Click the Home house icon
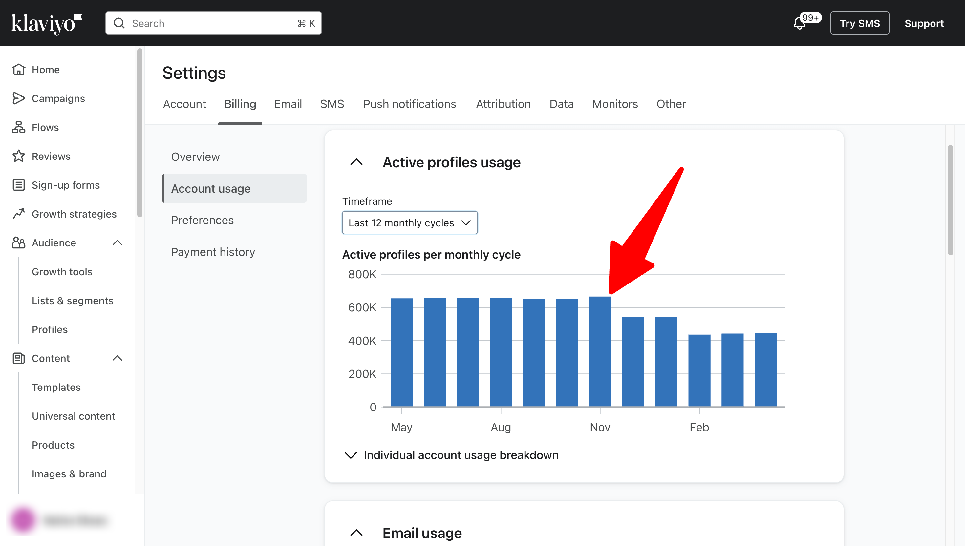Image resolution: width=965 pixels, height=546 pixels. (18, 69)
